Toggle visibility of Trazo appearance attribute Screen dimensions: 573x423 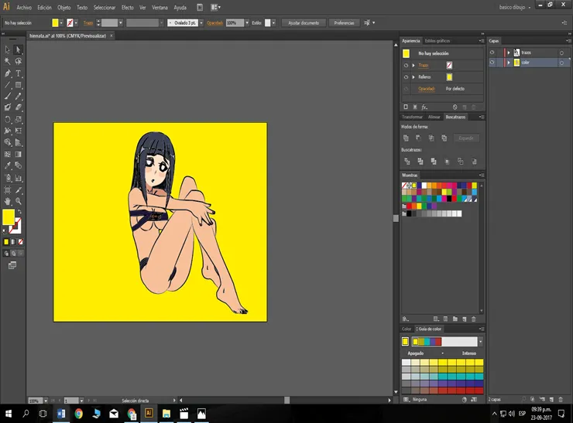click(x=406, y=65)
